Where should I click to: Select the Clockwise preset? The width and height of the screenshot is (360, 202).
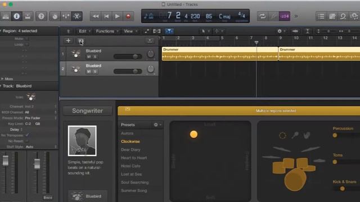point(130,141)
